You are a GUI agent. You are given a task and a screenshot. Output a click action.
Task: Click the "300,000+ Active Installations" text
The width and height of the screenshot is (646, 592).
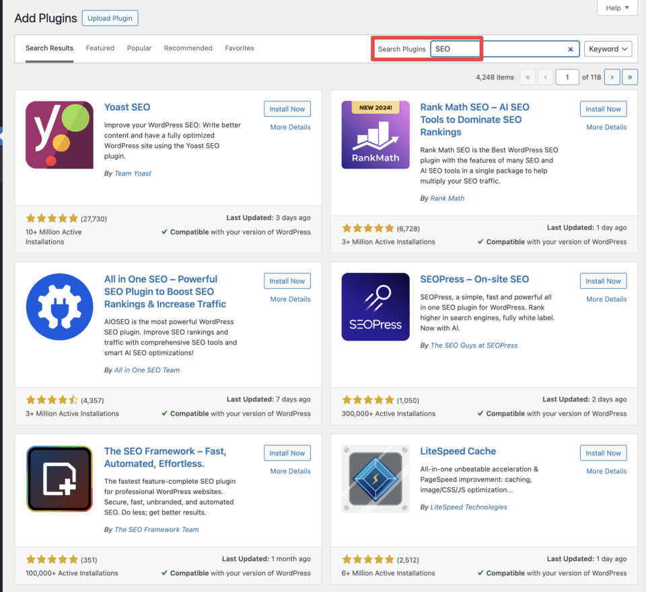click(x=388, y=414)
